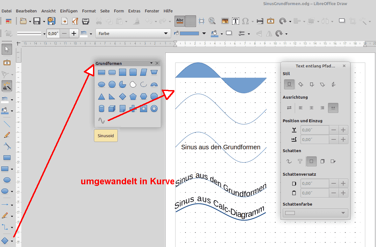Select the sinusoid shape in Grundformen
376x247 pixels.
click(x=102, y=120)
